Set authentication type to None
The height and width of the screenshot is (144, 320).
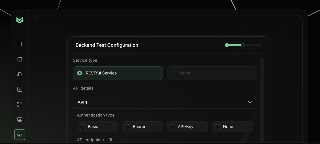(217, 127)
